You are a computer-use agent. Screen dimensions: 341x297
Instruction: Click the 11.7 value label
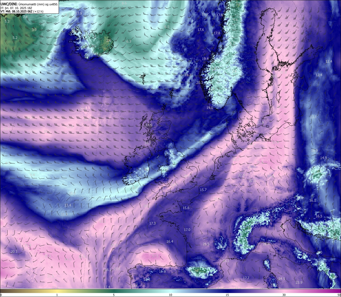[x=205, y=14]
